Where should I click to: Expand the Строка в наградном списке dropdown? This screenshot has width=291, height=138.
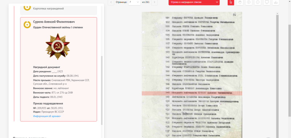pos(194,2)
